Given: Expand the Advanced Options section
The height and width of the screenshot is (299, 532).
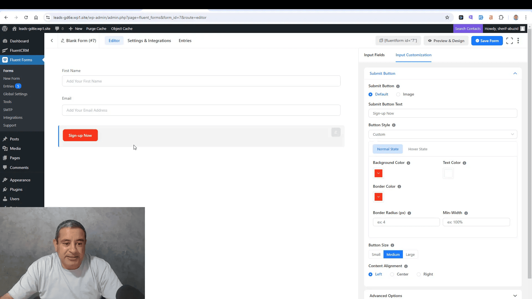Looking at the screenshot, I should [x=515, y=295].
